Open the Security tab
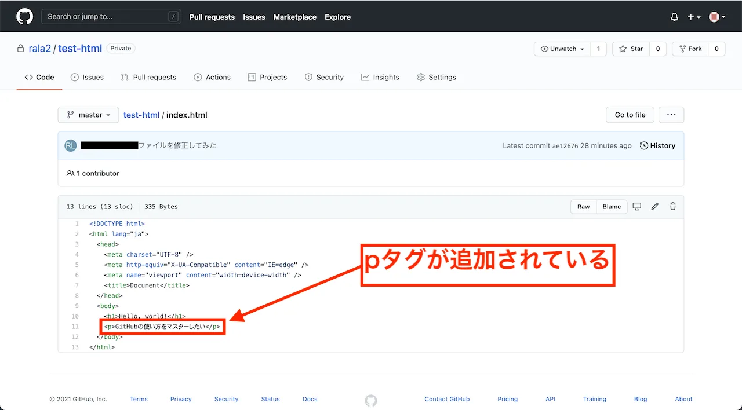This screenshot has height=410, width=742. pyautogui.click(x=324, y=77)
